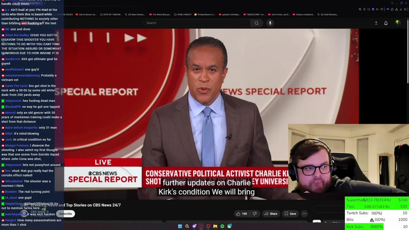Dislike the video with thumbs down
This screenshot has height=230, width=409.
pyautogui.click(x=255, y=214)
